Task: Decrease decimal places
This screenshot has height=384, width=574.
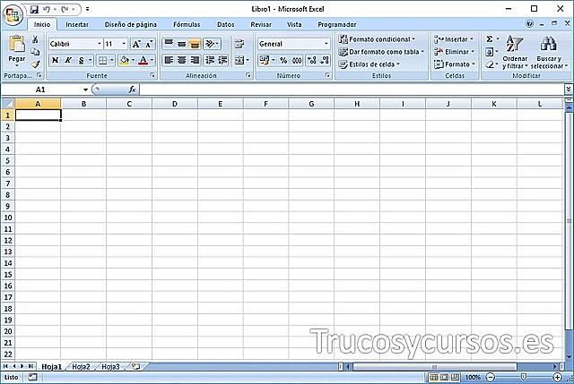Action: 325,60
